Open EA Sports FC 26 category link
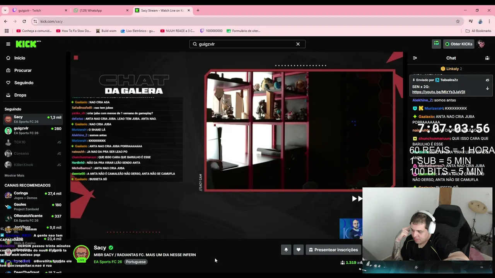This screenshot has height=278, width=495. point(108,262)
